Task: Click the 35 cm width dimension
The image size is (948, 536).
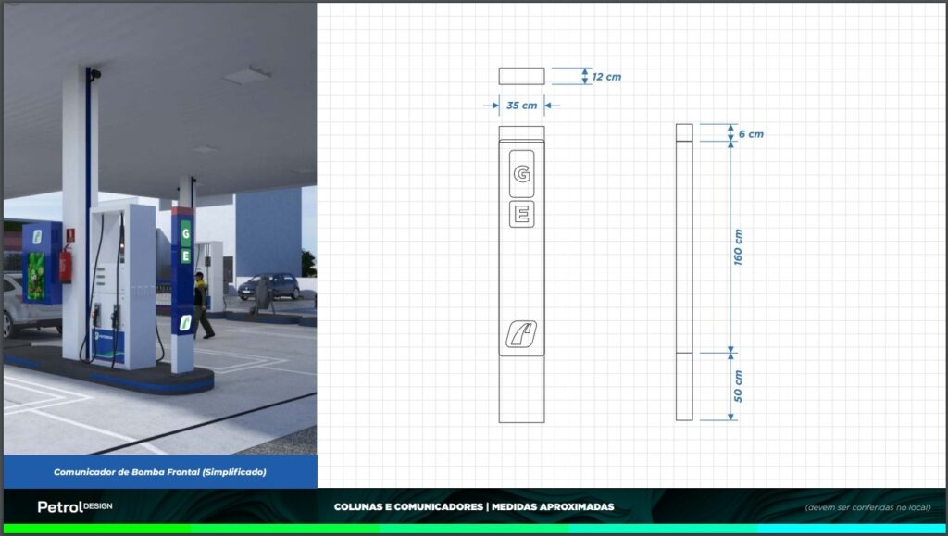Action: tap(521, 106)
